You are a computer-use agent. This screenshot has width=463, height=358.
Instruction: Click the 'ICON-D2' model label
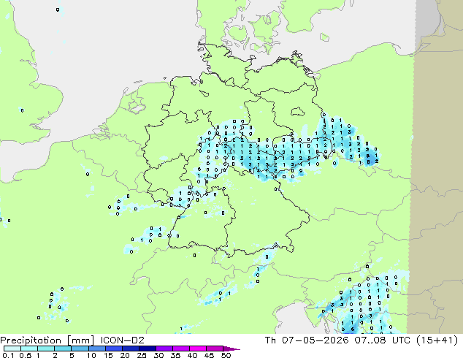122,340
